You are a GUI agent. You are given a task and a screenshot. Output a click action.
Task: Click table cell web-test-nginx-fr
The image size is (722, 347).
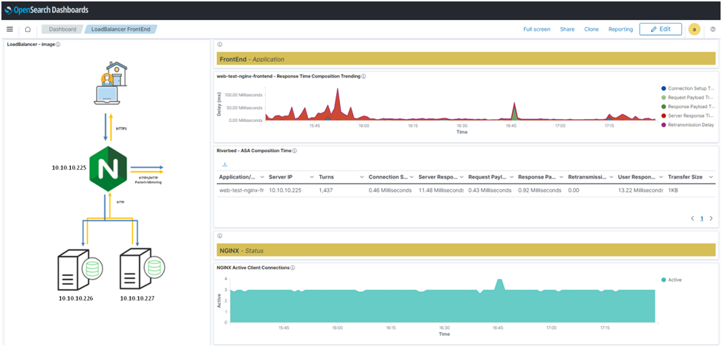pyautogui.click(x=241, y=190)
